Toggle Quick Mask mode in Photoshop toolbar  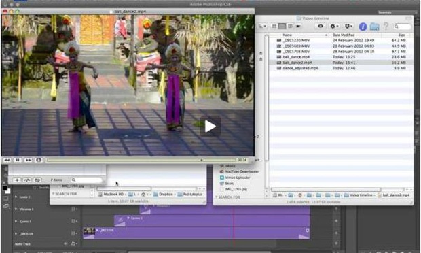click(5, 199)
